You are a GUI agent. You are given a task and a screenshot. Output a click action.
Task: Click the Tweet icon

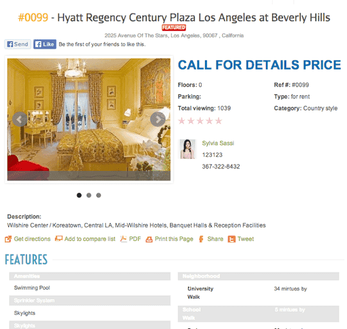tap(232, 239)
